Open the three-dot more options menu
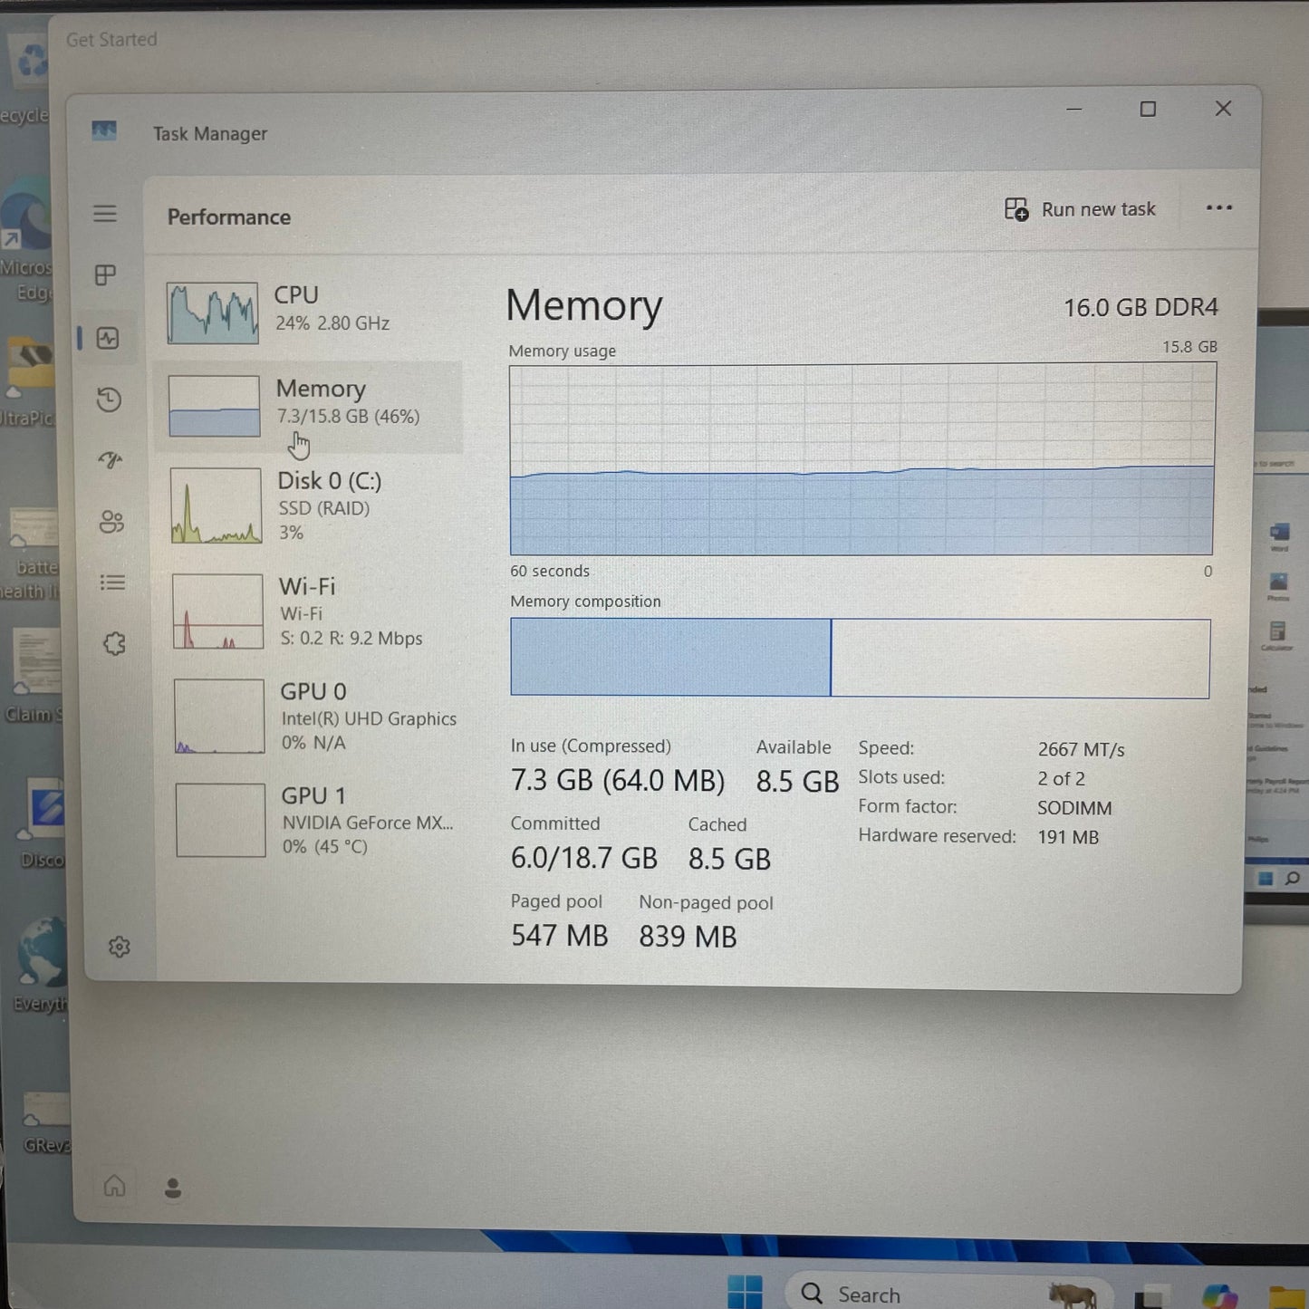This screenshot has width=1309, height=1309. tap(1219, 207)
